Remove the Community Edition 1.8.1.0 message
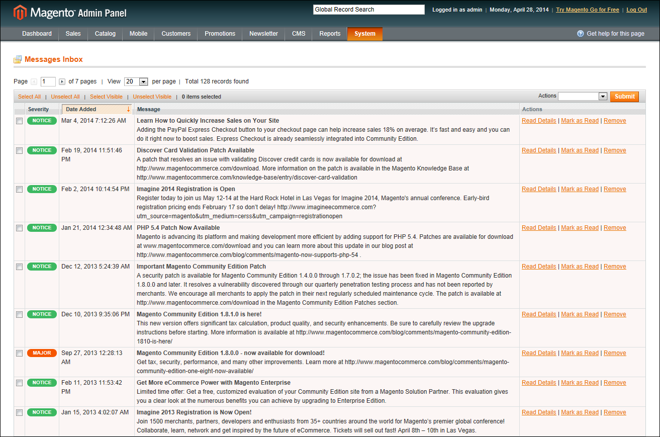This screenshot has height=437, width=660. (615, 314)
